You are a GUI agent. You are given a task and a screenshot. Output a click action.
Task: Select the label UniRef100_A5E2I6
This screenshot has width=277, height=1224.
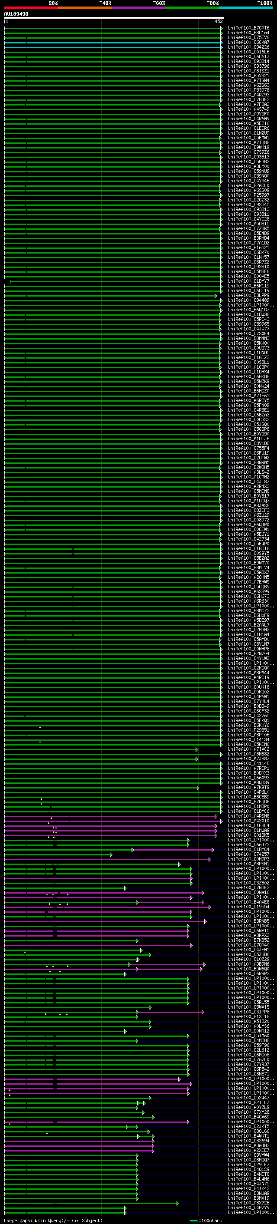pyautogui.click(x=248, y=123)
